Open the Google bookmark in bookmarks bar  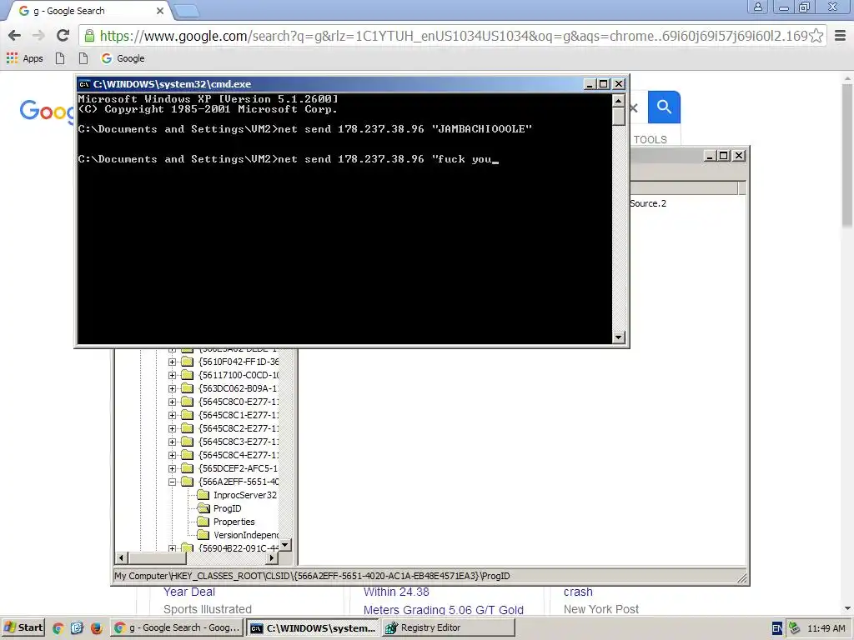click(123, 58)
